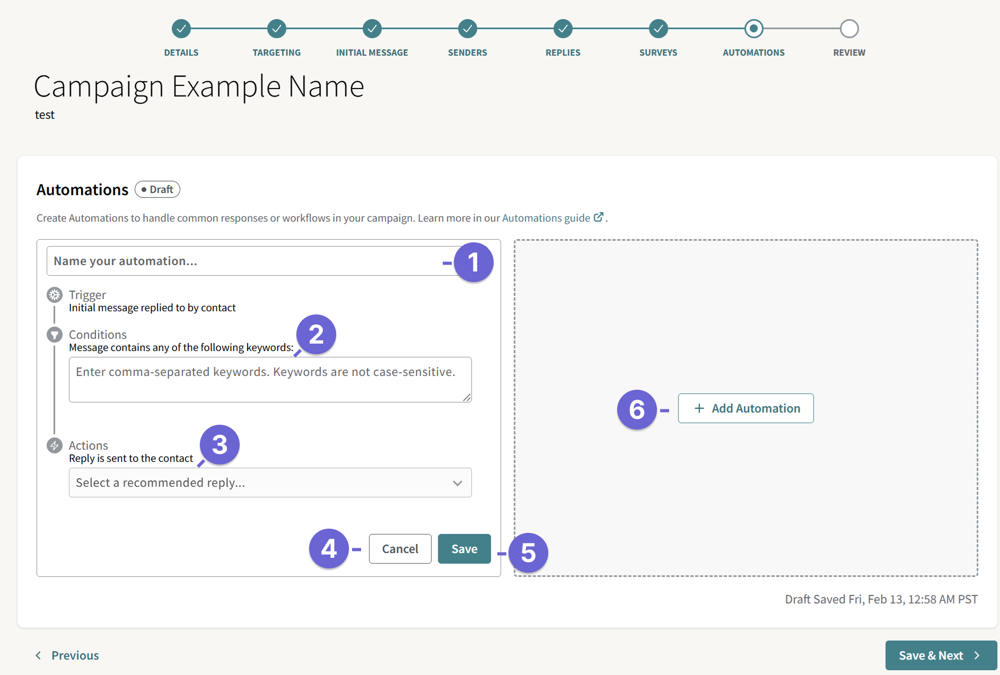This screenshot has height=675, width=1000.
Task: Click the Conditions filter icon
Action: 55,335
